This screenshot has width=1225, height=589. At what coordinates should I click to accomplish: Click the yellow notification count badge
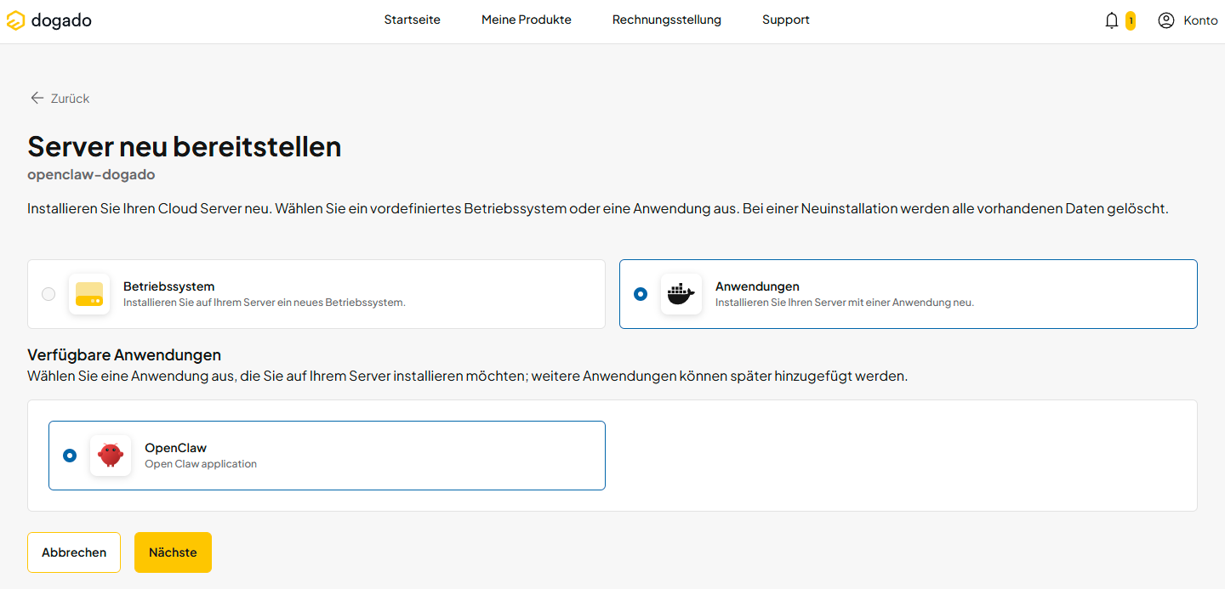[1131, 20]
